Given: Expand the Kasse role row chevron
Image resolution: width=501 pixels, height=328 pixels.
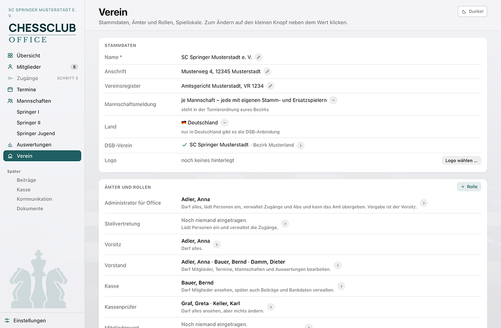Looking at the screenshot, I should (341, 286).
